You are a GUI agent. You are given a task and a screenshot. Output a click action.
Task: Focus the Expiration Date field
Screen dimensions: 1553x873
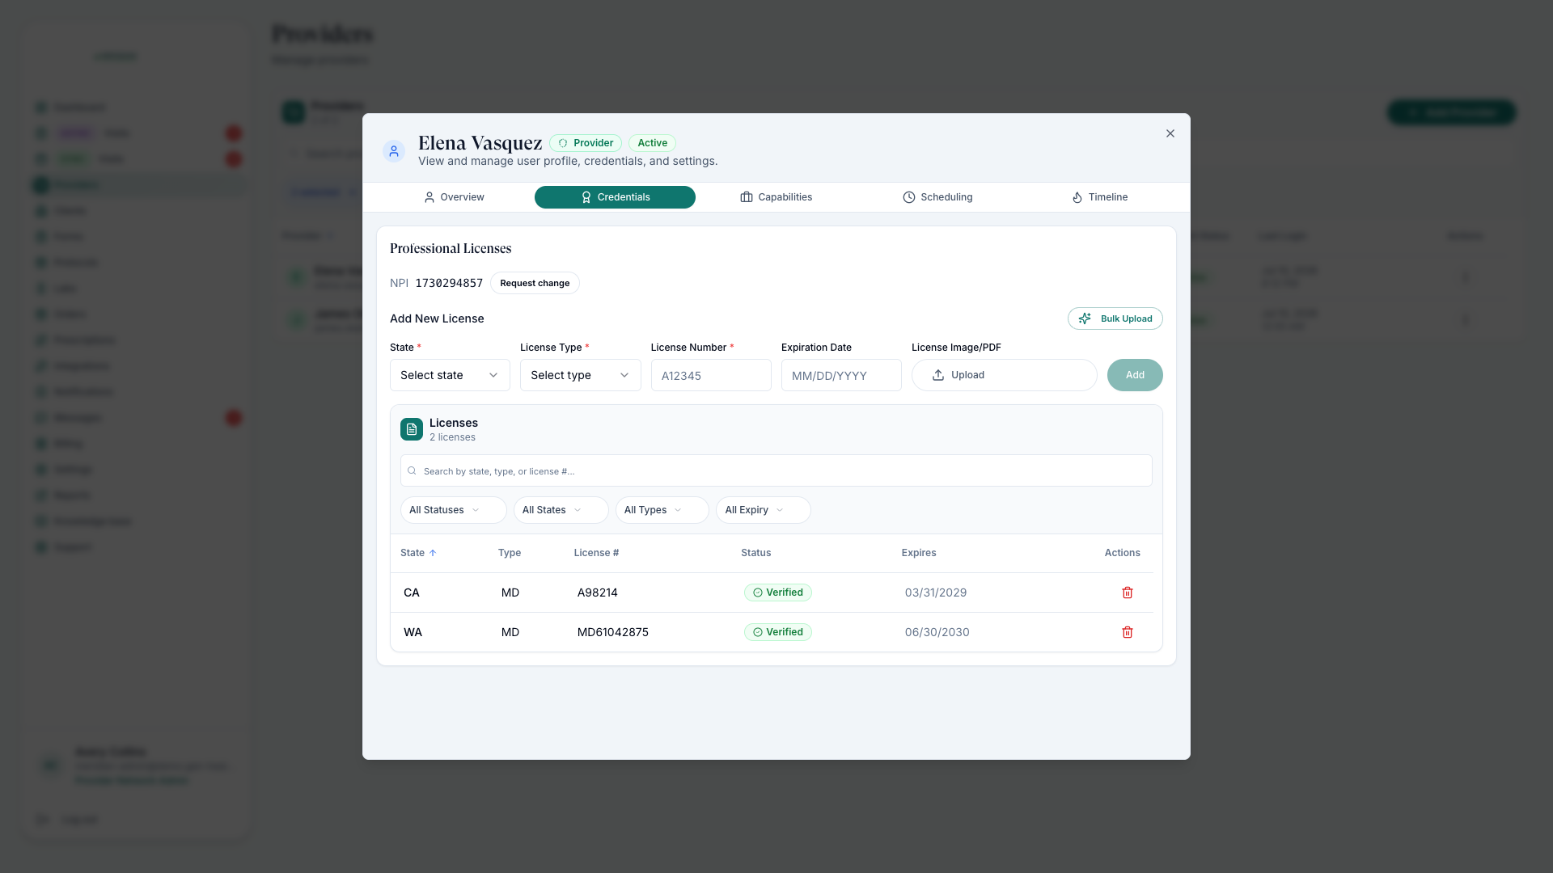tap(841, 375)
